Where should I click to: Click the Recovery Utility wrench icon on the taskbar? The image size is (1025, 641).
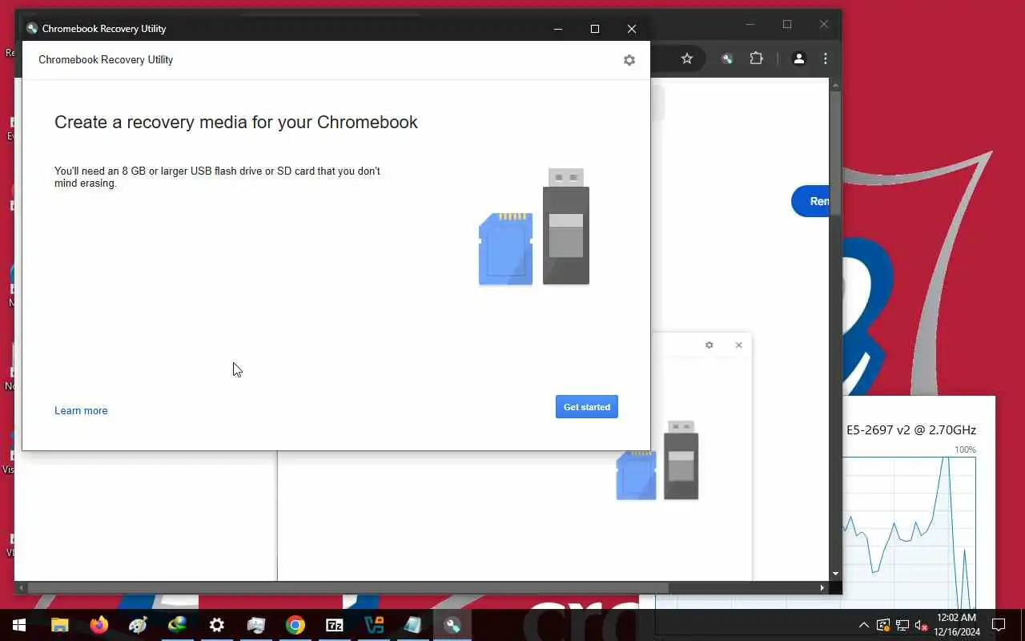tap(452, 625)
